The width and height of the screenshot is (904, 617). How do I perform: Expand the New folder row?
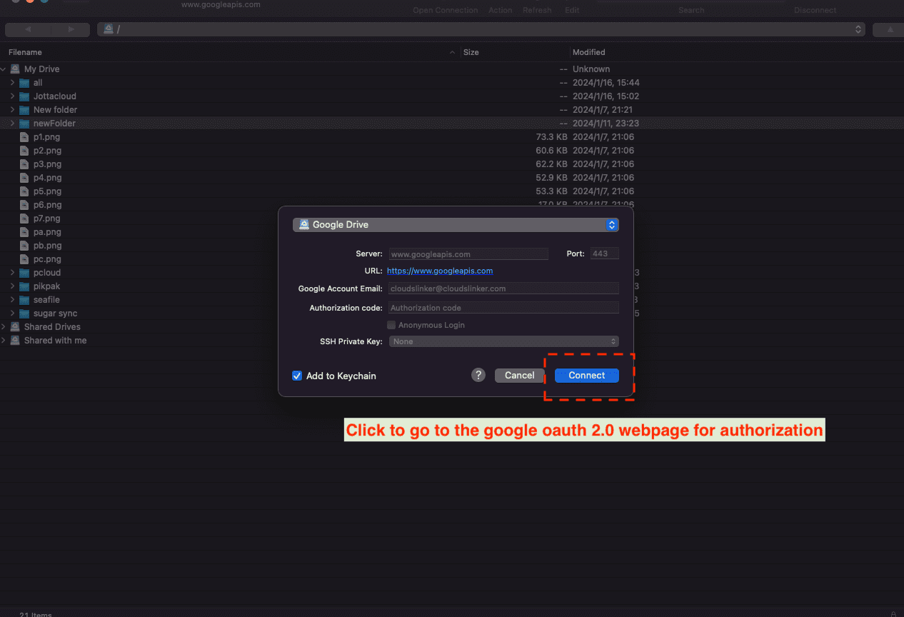point(12,110)
